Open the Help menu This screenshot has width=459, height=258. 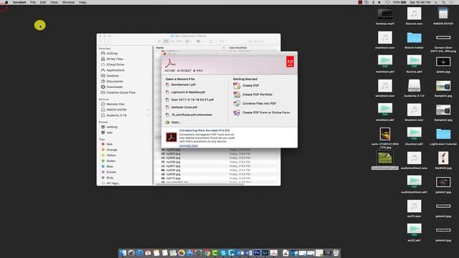click(82, 2)
